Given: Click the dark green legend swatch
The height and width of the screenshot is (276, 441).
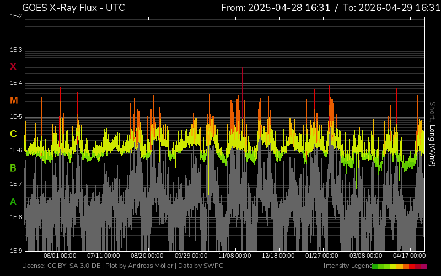Looking at the screenshot, I should tap(375, 266).
